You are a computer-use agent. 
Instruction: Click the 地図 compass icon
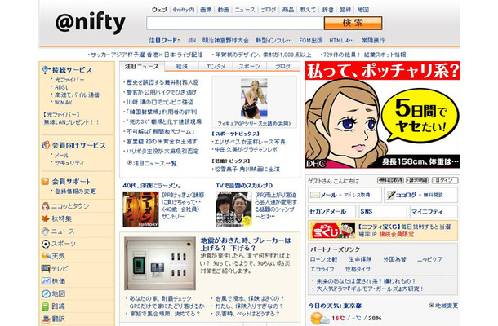[46, 293]
